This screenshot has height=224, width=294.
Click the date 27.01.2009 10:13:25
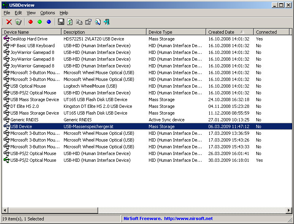229,120
